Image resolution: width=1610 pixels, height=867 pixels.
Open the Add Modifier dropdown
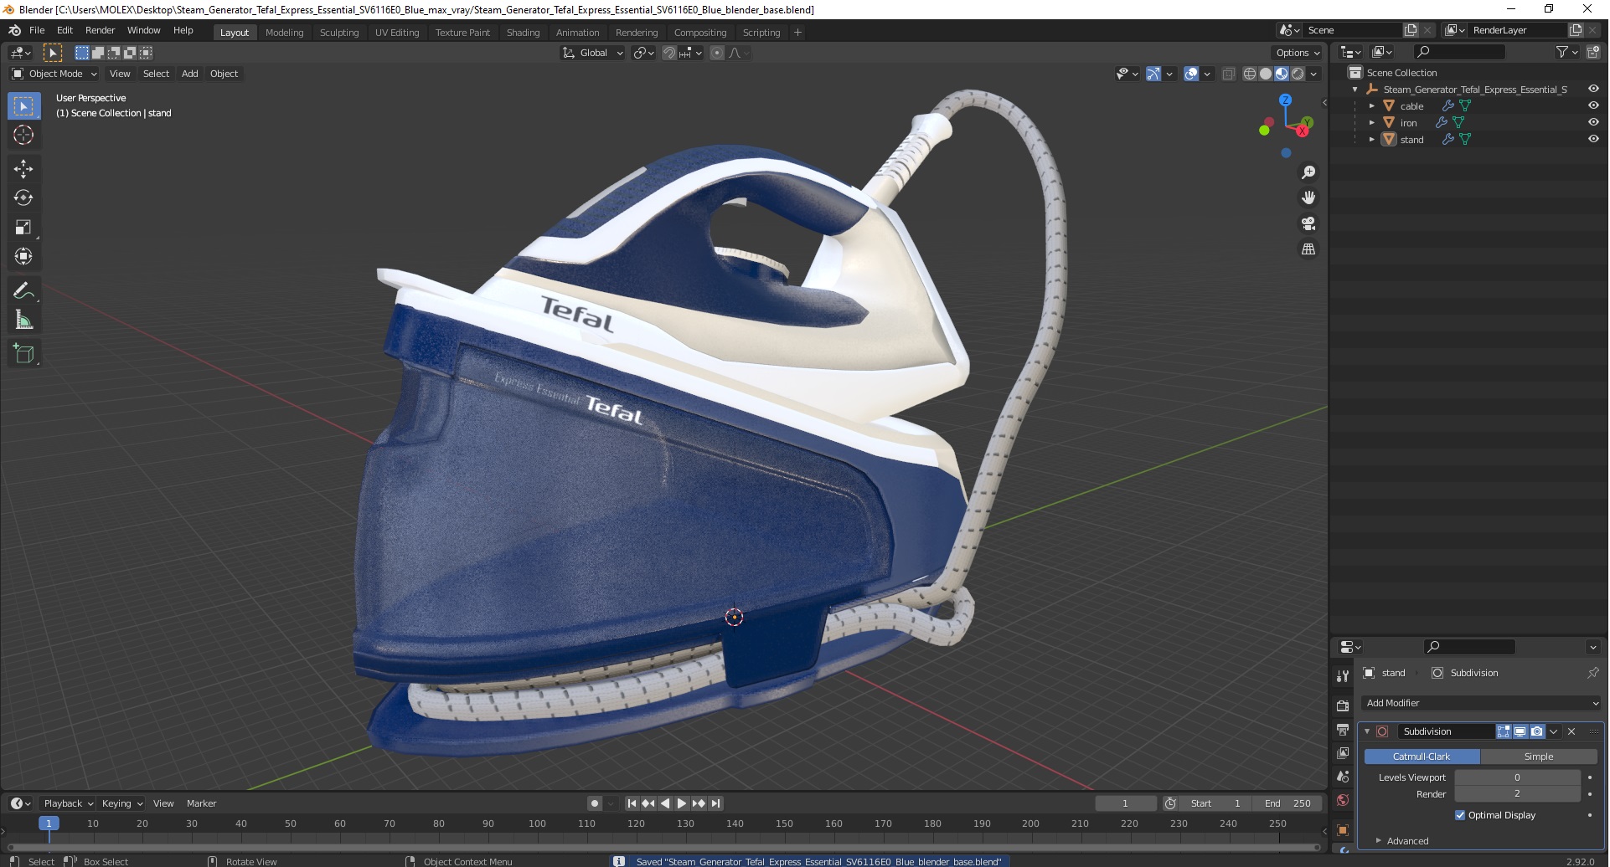coord(1481,703)
